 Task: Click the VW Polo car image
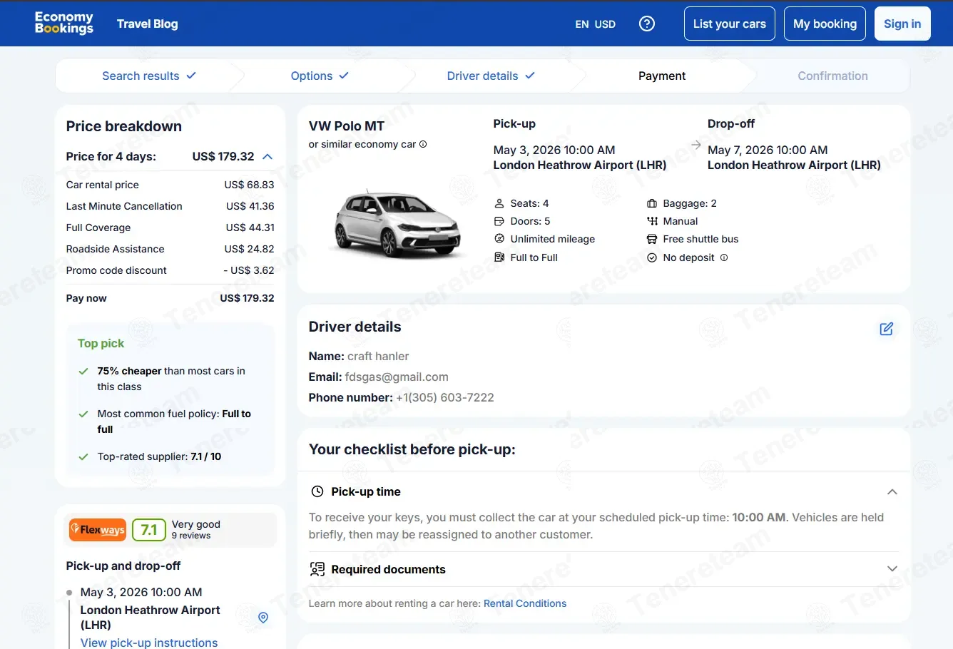(398, 223)
